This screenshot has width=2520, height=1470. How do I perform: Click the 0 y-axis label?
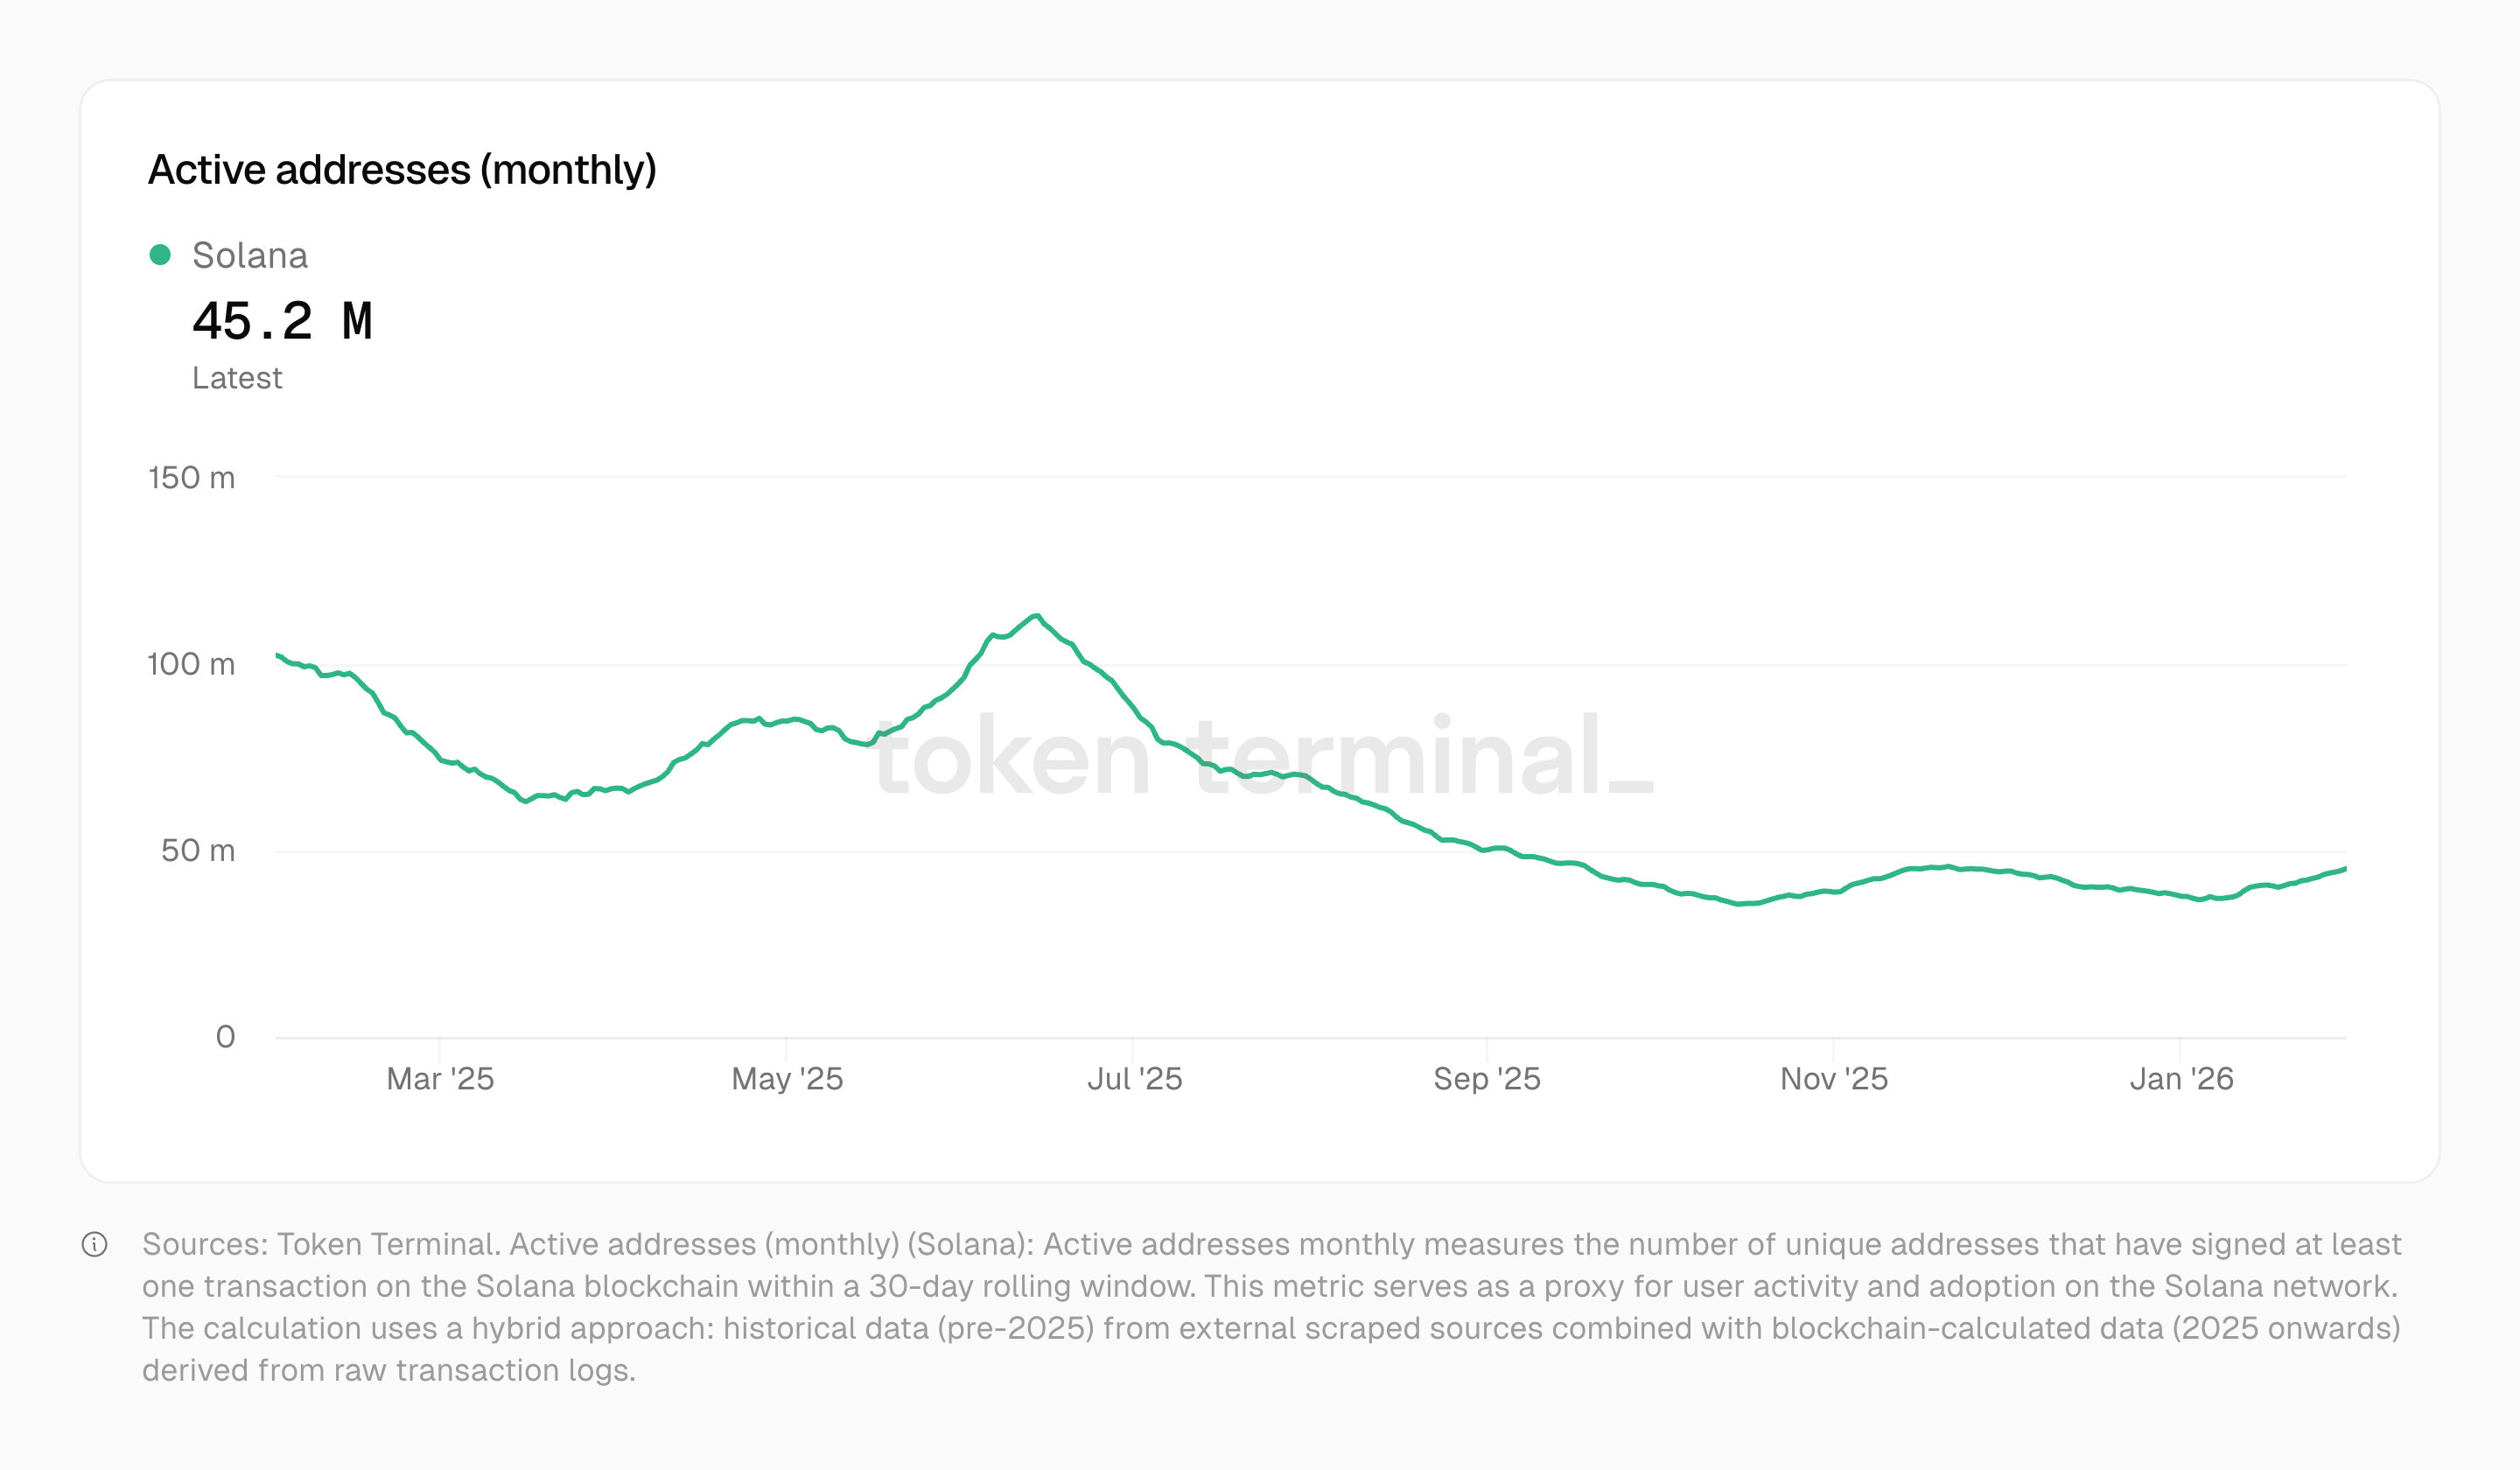coord(226,1037)
